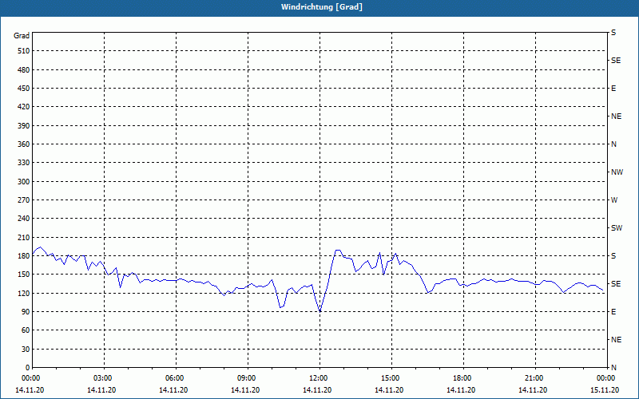Select the 09:00 time label
Image resolution: width=639 pixels, height=399 pixels.
(248, 378)
